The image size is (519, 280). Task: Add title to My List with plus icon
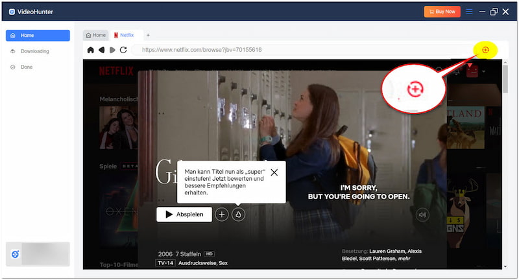[222, 215]
